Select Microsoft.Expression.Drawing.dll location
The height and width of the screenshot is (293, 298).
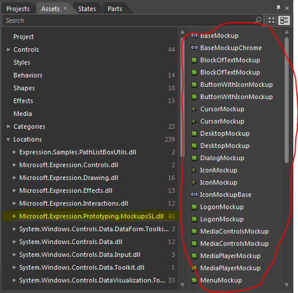[69, 178]
